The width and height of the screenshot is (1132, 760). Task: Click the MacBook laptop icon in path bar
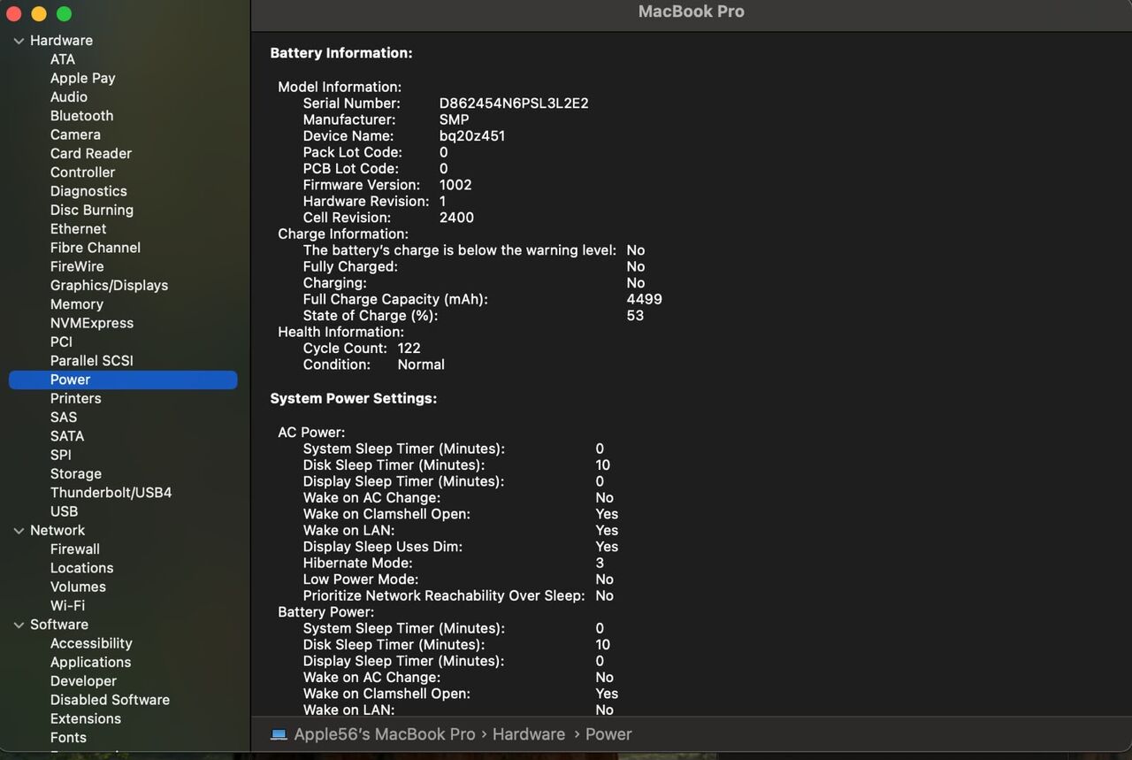point(279,734)
